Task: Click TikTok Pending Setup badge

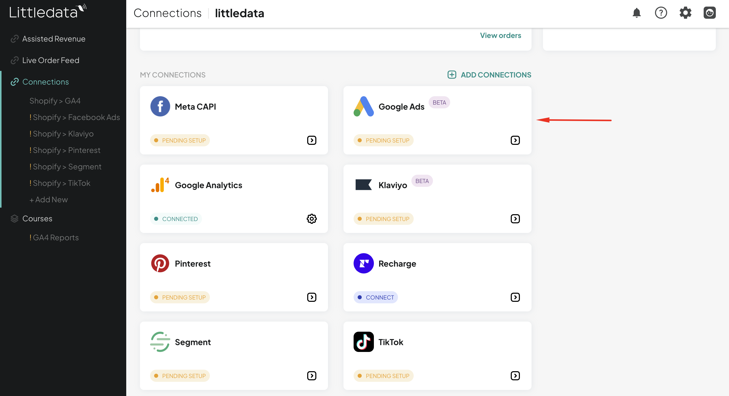Action: tap(383, 376)
